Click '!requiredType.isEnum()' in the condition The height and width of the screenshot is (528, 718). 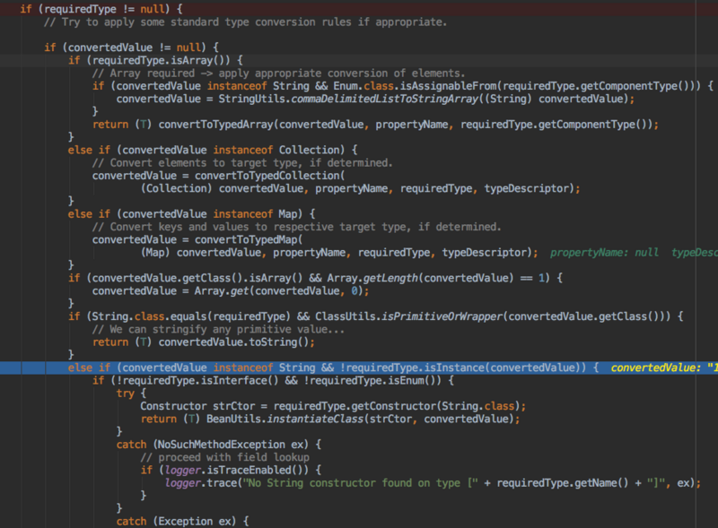click(x=372, y=381)
